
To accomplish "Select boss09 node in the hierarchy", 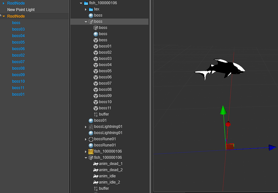I will click(x=19, y=75).
